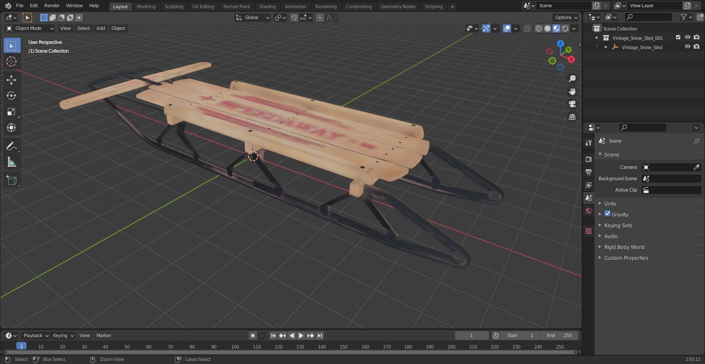Open the Keying popover in timeline
705x364 pixels.
[x=62, y=336]
